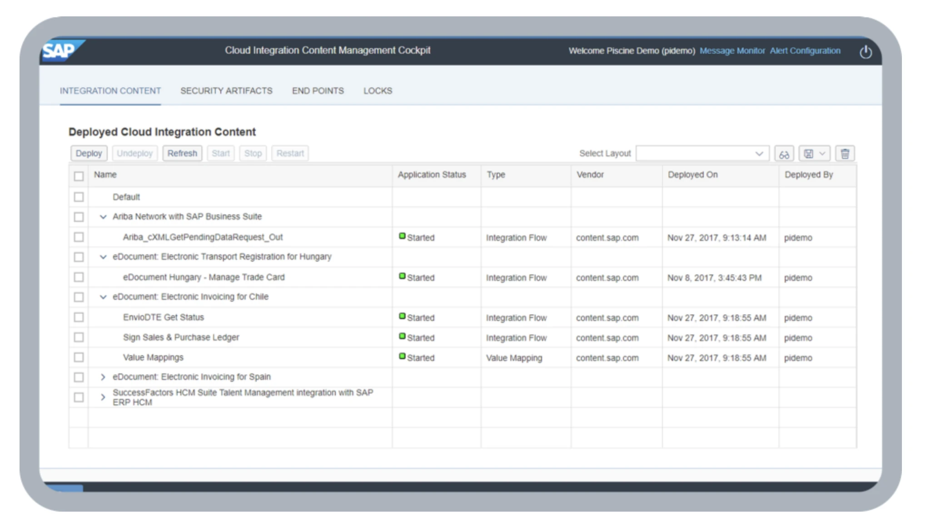Select the Value Mappings name entry
The image size is (926, 528).
tap(153, 358)
